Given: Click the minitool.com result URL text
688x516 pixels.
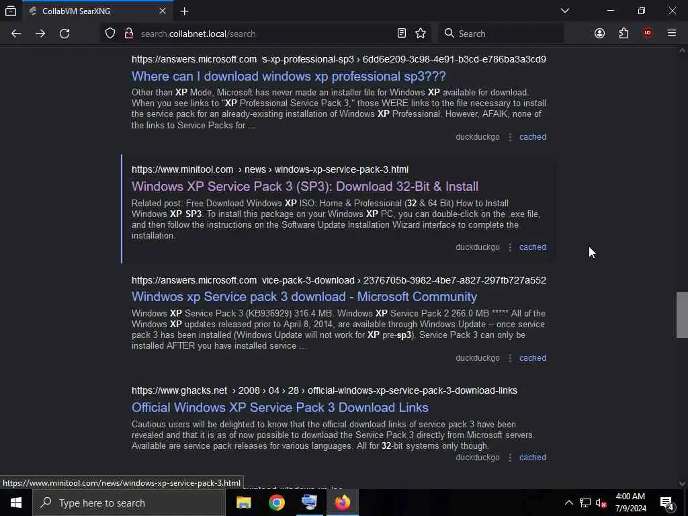Looking at the screenshot, I should click(x=270, y=169).
